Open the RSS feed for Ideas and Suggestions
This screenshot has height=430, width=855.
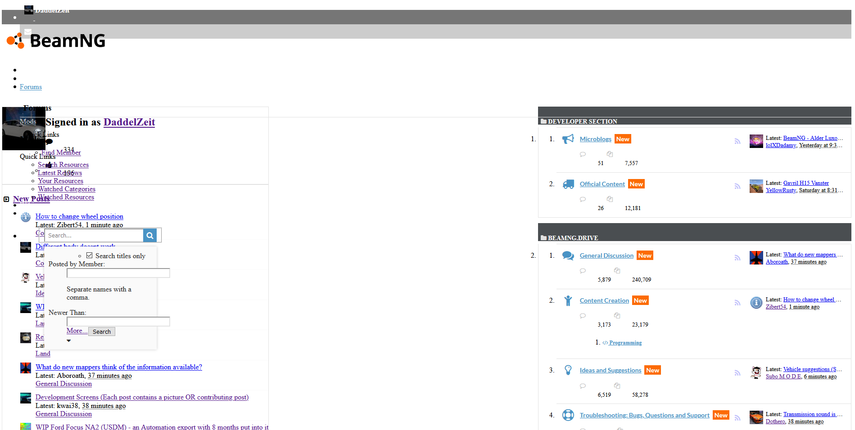[737, 373]
